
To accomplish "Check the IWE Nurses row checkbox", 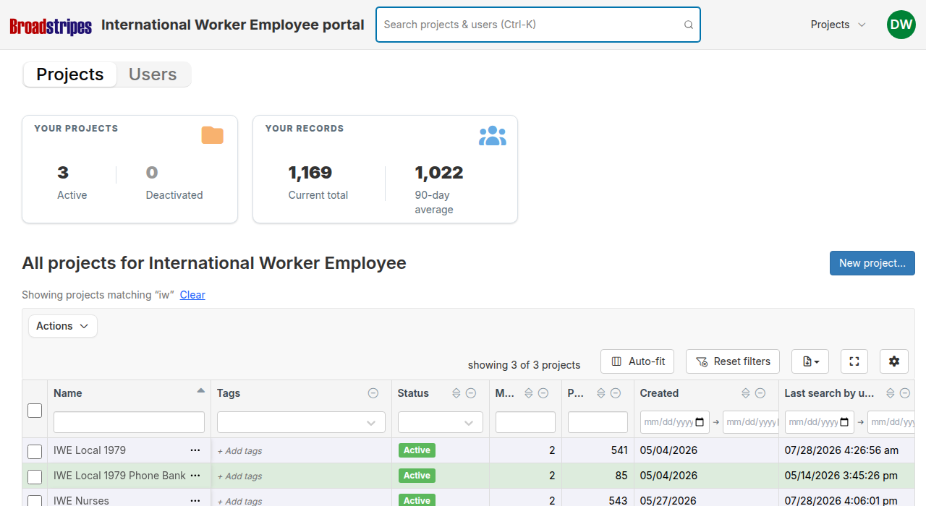I will click(x=35, y=501).
